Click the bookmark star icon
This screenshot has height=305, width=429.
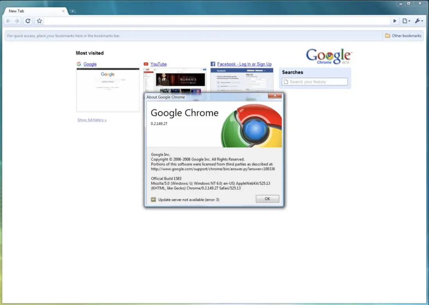(x=39, y=21)
